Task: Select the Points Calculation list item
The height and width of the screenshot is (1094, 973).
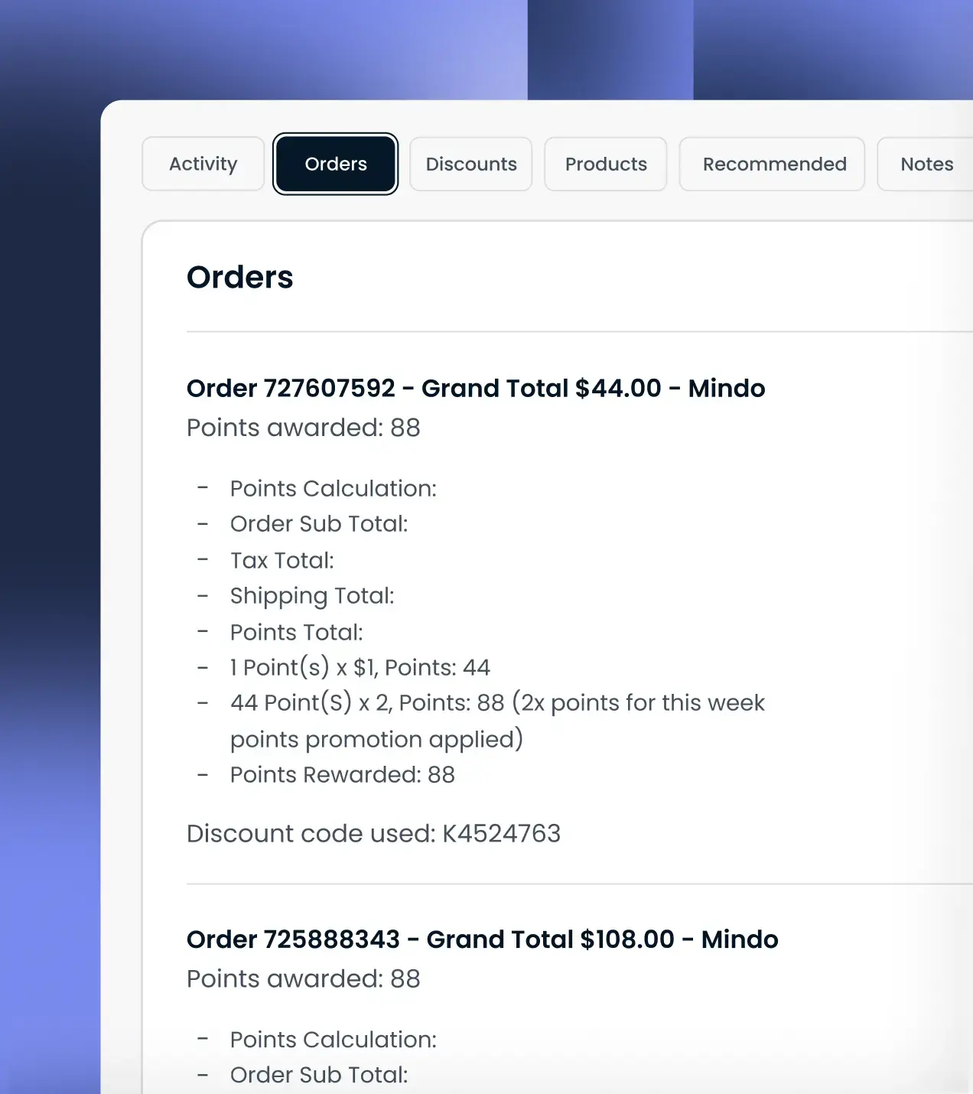Action: [x=333, y=488]
